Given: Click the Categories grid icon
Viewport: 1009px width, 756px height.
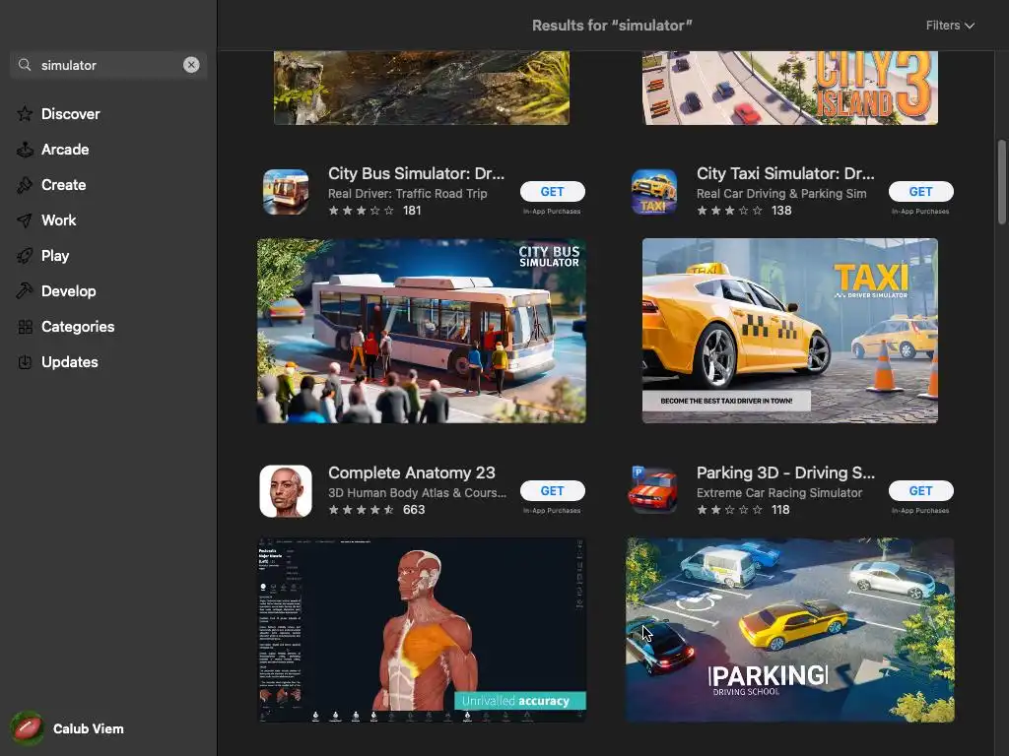Looking at the screenshot, I should [25, 327].
